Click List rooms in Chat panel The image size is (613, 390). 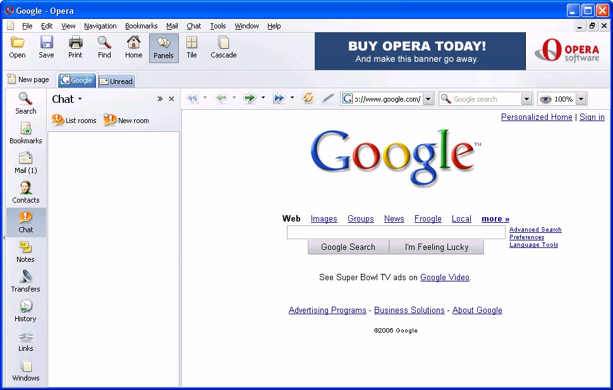point(74,120)
